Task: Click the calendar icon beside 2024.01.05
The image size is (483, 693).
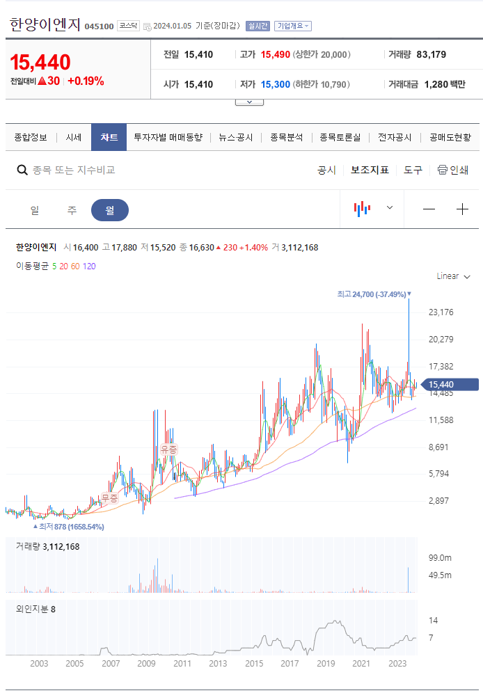Action: pos(147,26)
